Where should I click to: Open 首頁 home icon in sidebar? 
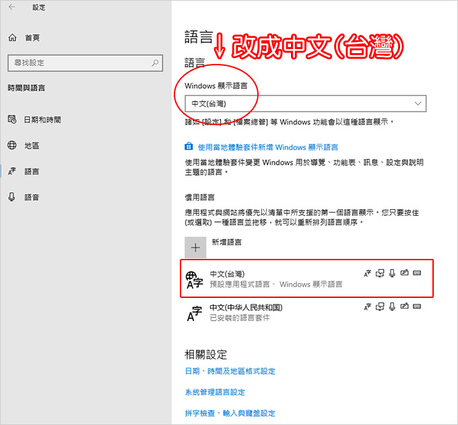[x=12, y=38]
